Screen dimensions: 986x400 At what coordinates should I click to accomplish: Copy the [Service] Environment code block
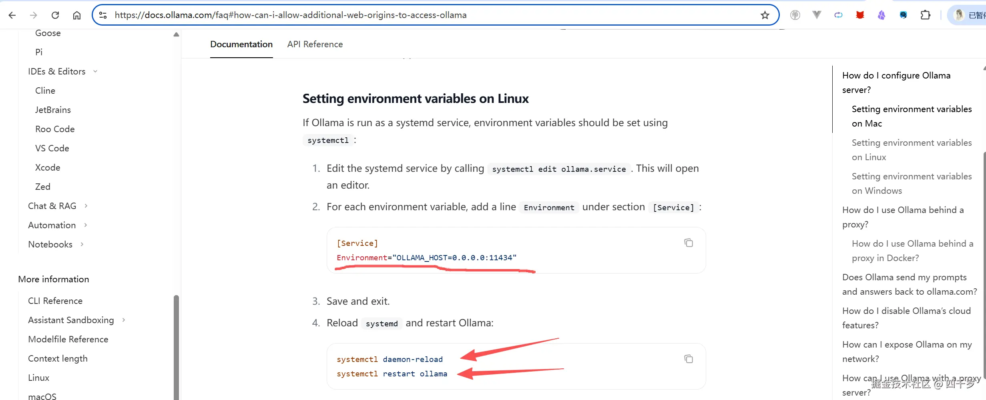[x=689, y=243]
